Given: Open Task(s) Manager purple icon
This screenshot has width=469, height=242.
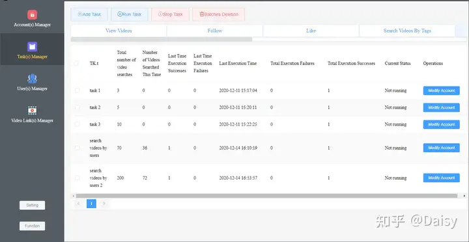Looking at the screenshot, I should (x=33, y=47).
